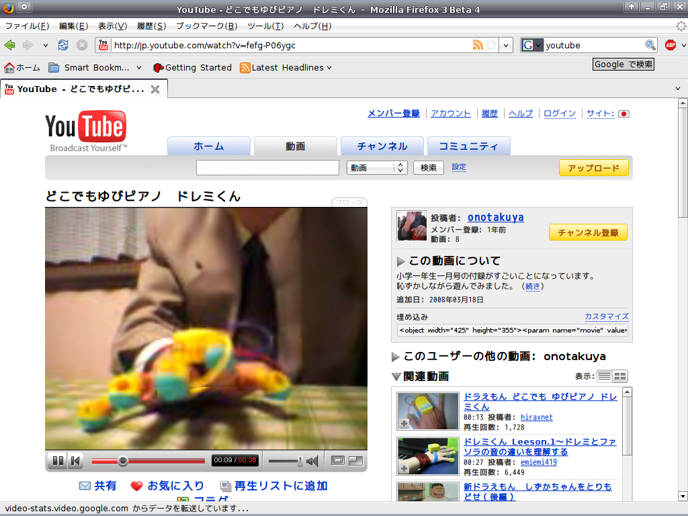Open the Adblock Plus ABP icon

pos(671,45)
